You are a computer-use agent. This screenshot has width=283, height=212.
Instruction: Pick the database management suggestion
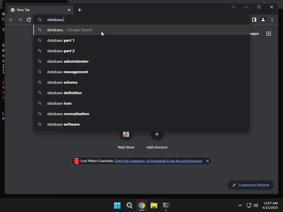(141, 72)
